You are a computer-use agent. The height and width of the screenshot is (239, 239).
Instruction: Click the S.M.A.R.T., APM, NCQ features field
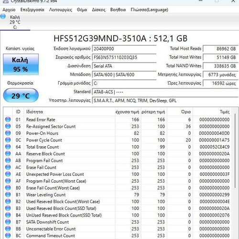coord(165,100)
